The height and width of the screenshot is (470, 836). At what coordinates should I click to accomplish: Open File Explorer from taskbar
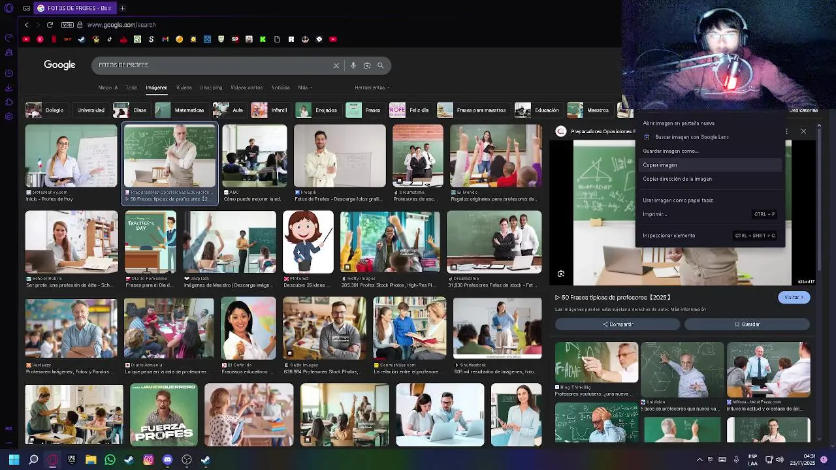pyautogui.click(x=91, y=460)
